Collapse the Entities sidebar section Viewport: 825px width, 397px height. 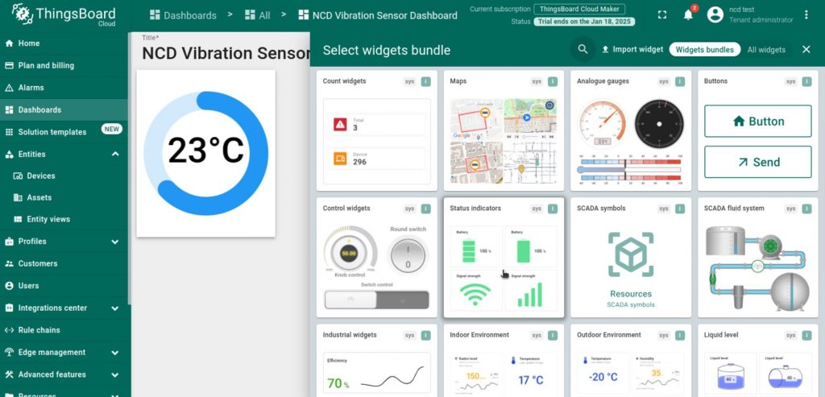tap(115, 154)
